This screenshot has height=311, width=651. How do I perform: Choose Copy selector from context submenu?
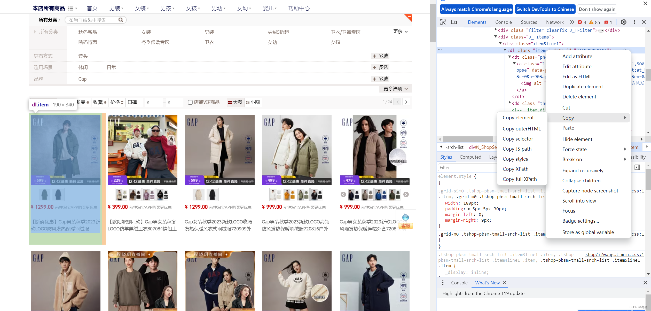click(x=517, y=139)
